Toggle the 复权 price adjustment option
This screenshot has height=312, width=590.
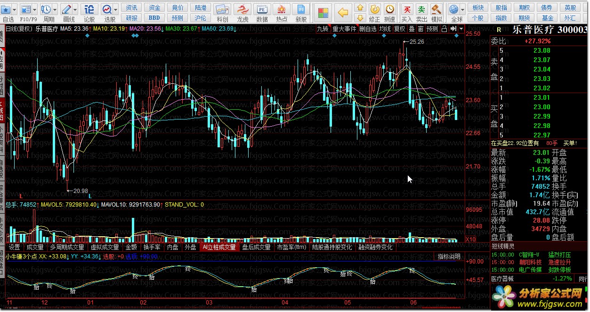pos(400,29)
